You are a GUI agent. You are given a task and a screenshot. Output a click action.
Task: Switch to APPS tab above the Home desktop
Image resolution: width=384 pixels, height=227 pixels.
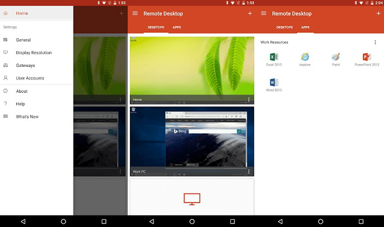177,27
